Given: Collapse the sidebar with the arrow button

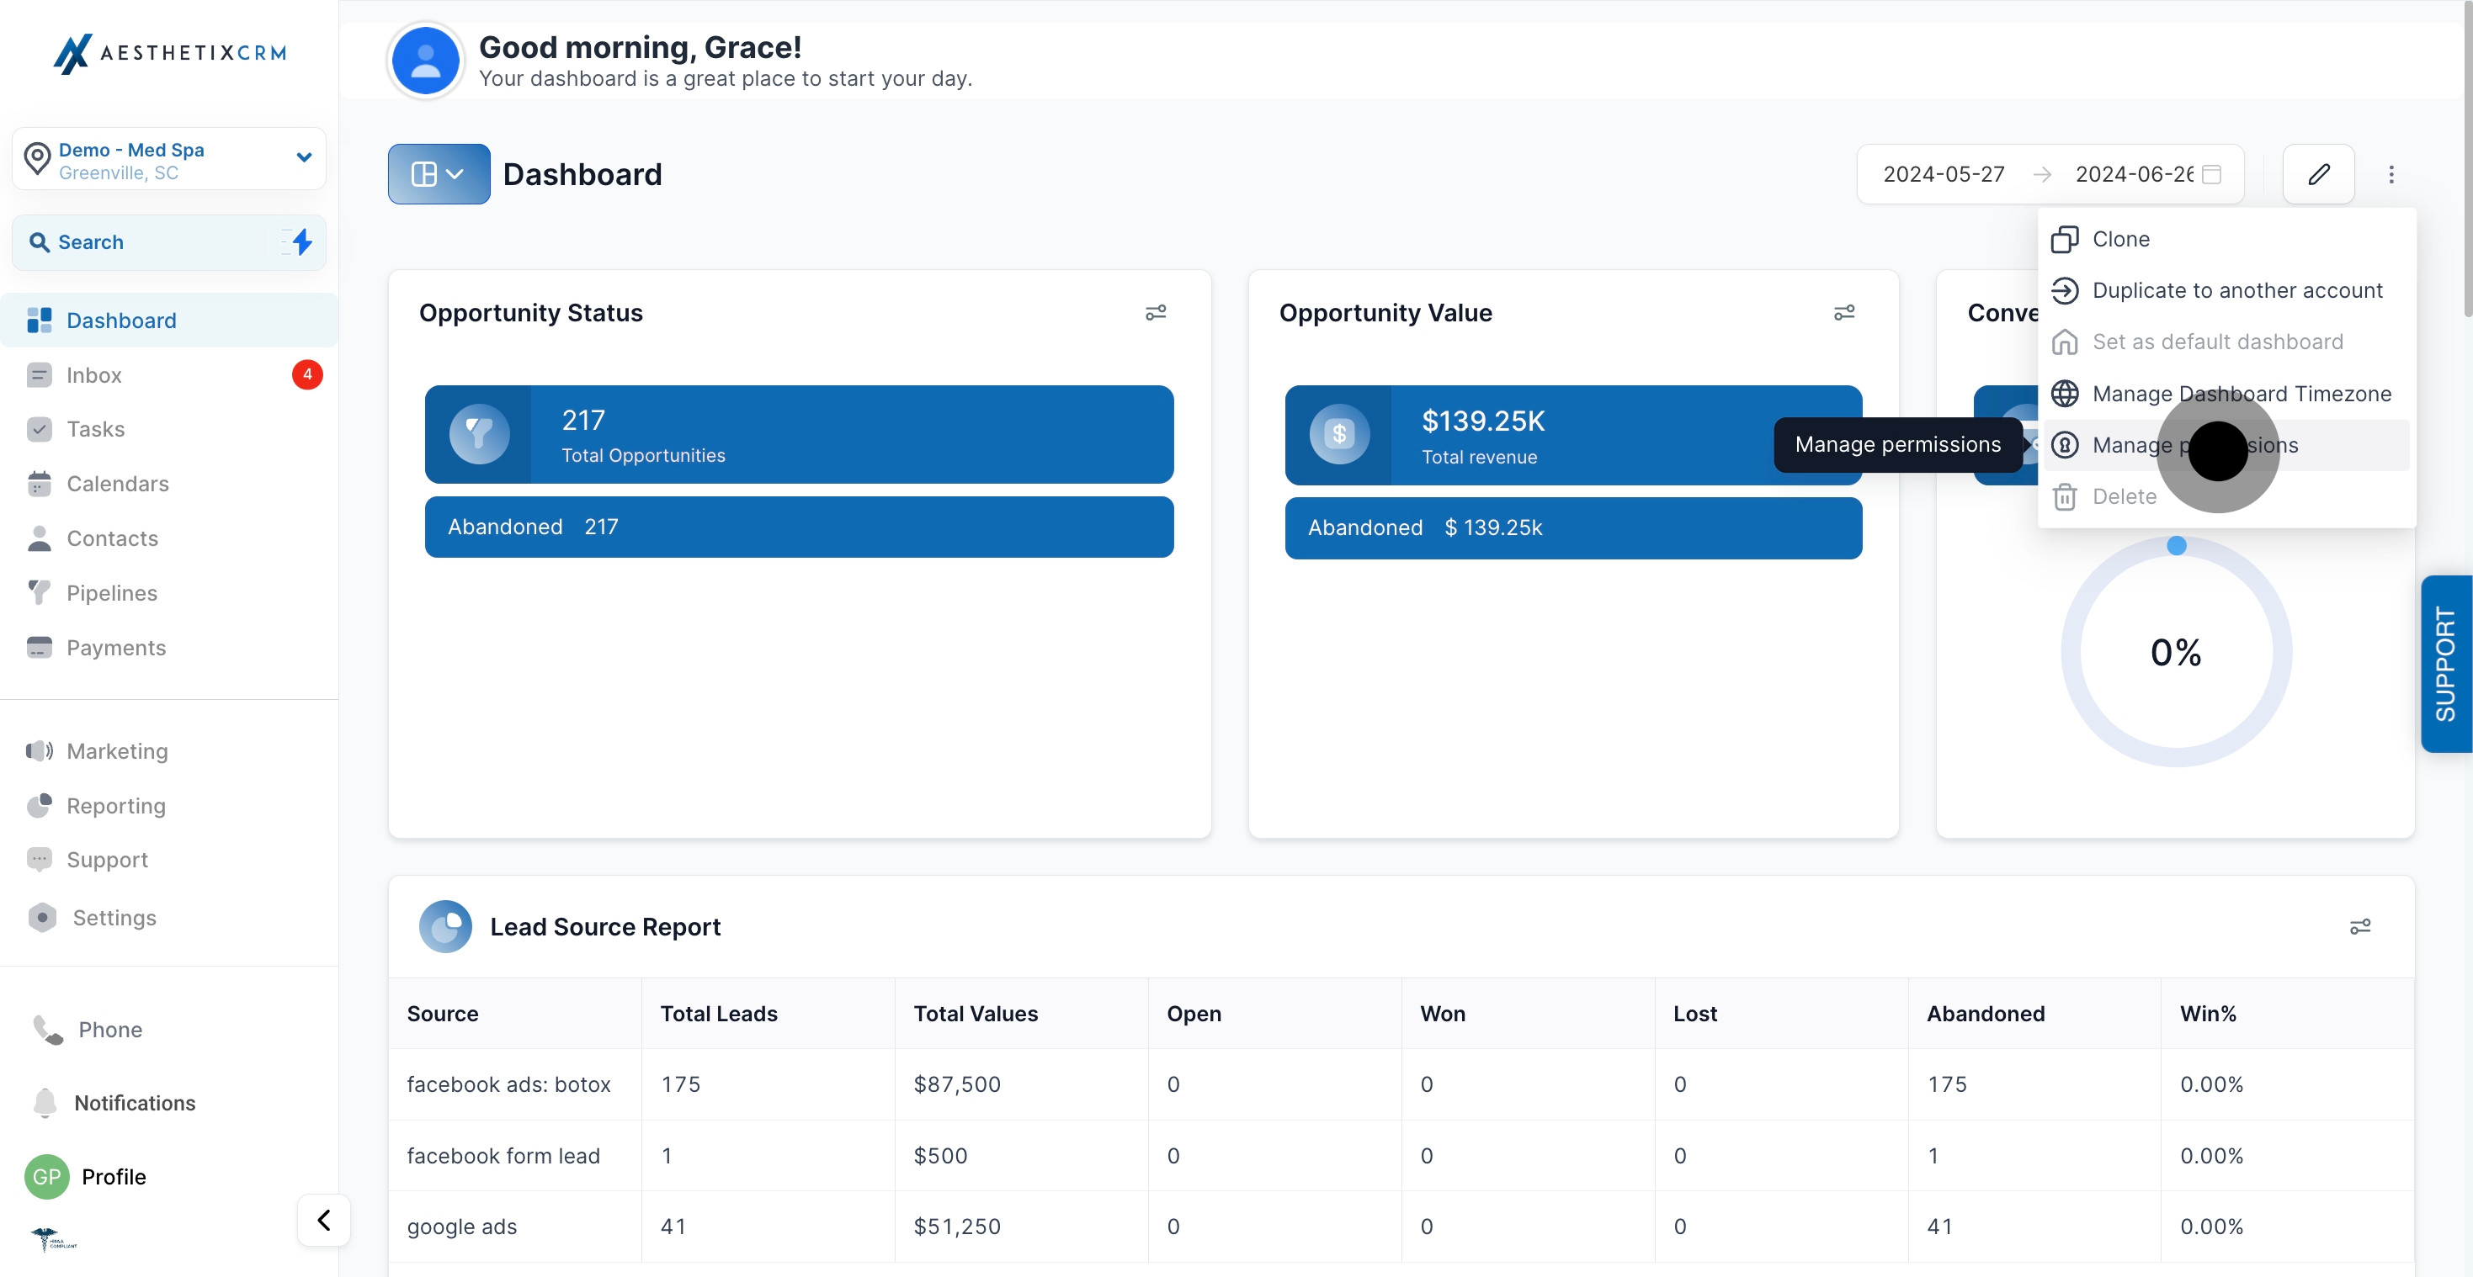Looking at the screenshot, I should pos(323,1220).
